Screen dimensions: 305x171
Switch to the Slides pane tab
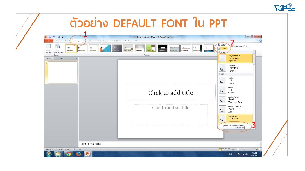coord(49,59)
